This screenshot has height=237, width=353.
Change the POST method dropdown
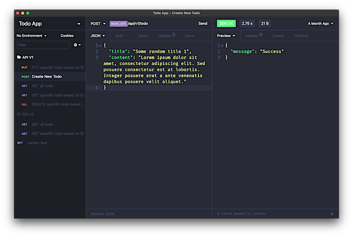coord(98,24)
